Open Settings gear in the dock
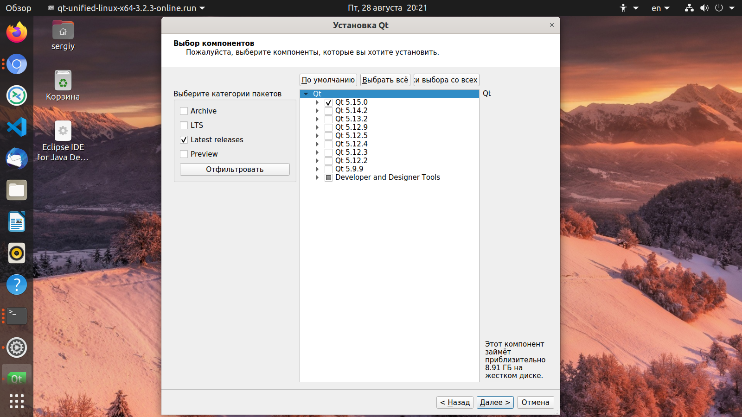The image size is (742, 417). coord(17,347)
